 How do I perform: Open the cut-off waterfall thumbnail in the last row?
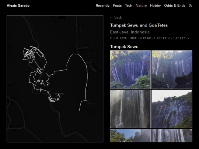pyautogui.click(x=172, y=135)
